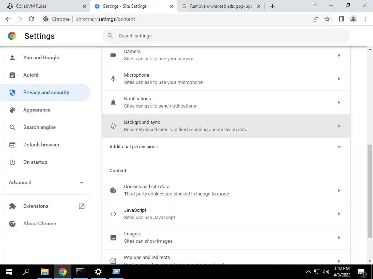Open Images settings arrow
The width and height of the screenshot is (373, 279).
(339, 238)
